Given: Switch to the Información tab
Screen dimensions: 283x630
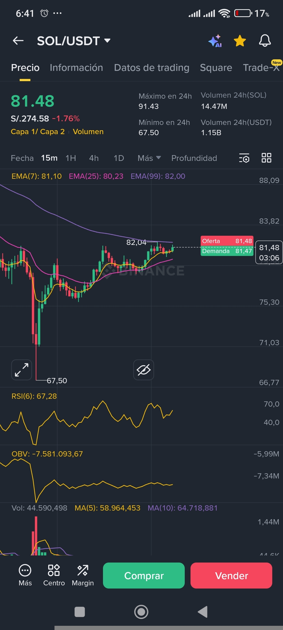Looking at the screenshot, I should click(x=76, y=68).
